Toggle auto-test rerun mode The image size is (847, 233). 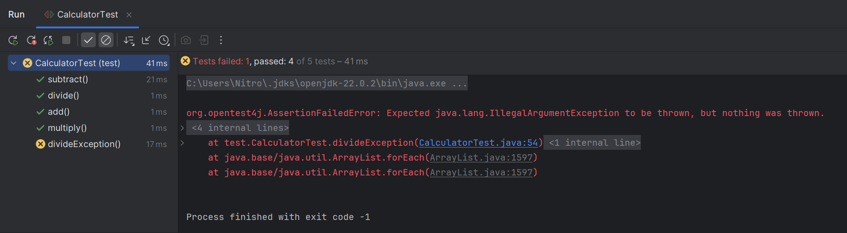point(48,40)
